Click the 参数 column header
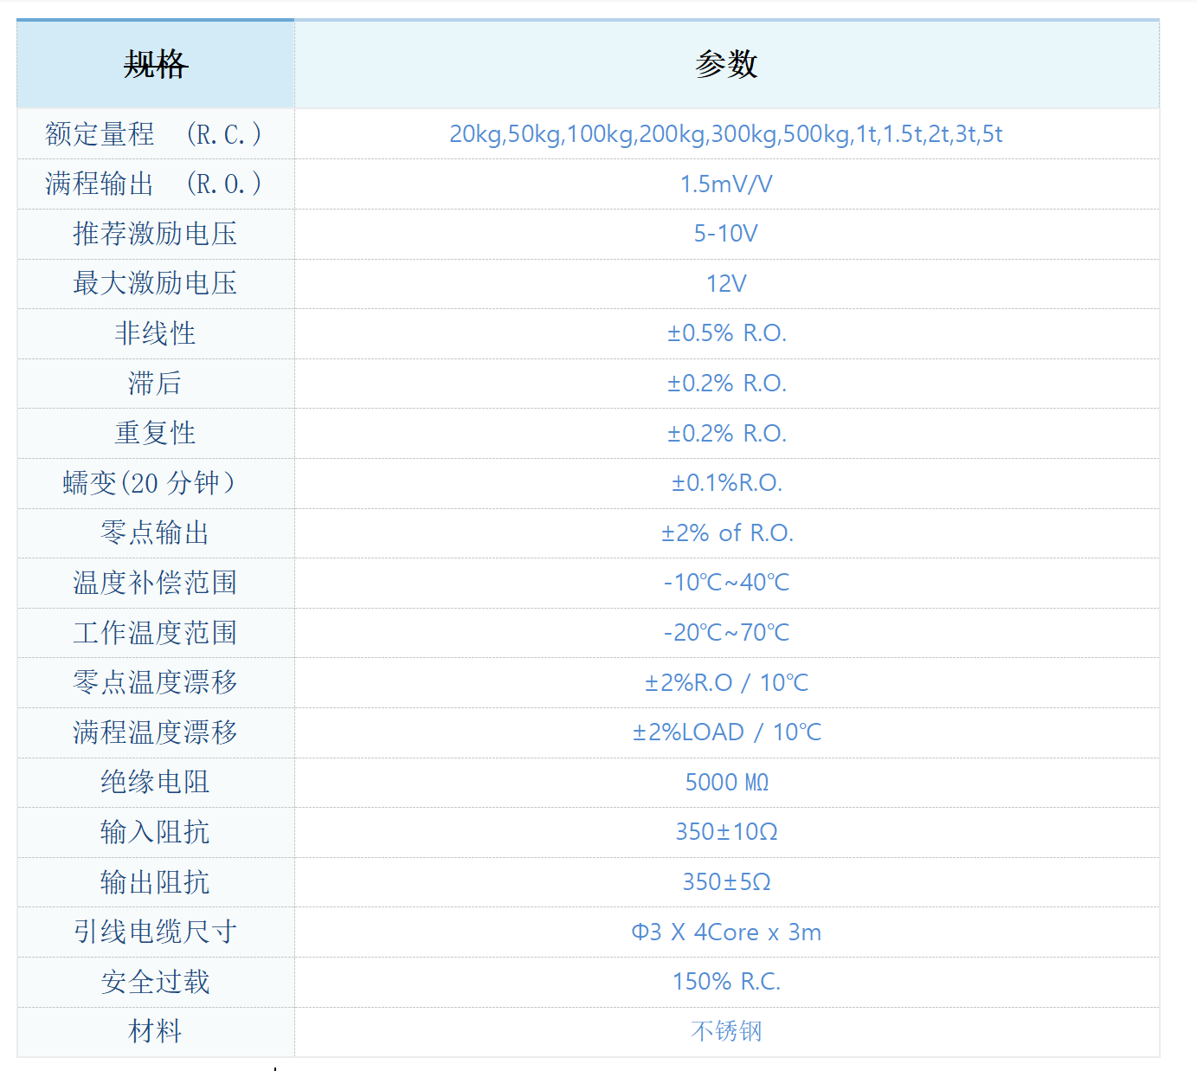Screen dimensions: 1197x1071 (726, 64)
